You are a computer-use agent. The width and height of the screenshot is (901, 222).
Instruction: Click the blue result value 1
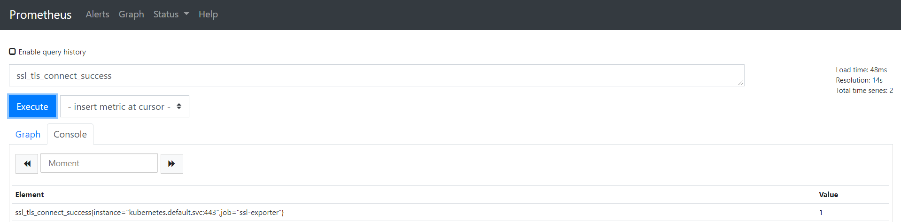pos(821,213)
